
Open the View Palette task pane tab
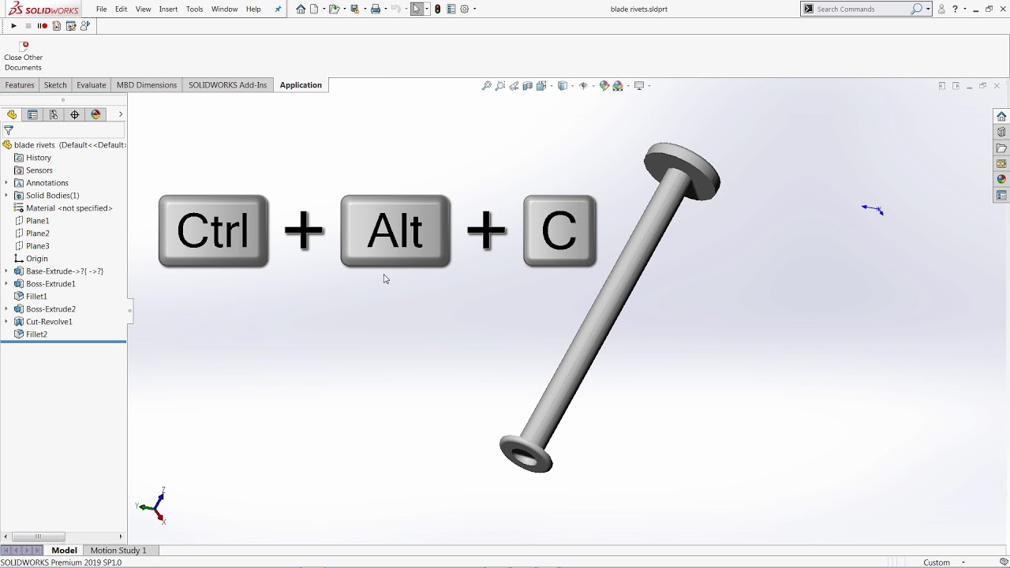click(1001, 163)
